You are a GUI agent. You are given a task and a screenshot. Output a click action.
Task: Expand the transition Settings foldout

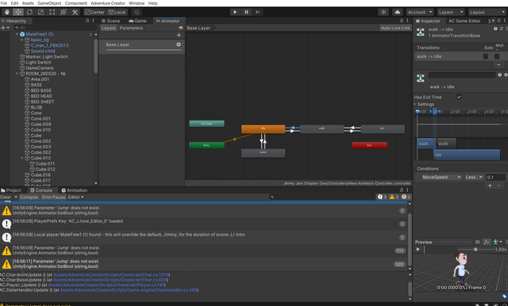415,104
